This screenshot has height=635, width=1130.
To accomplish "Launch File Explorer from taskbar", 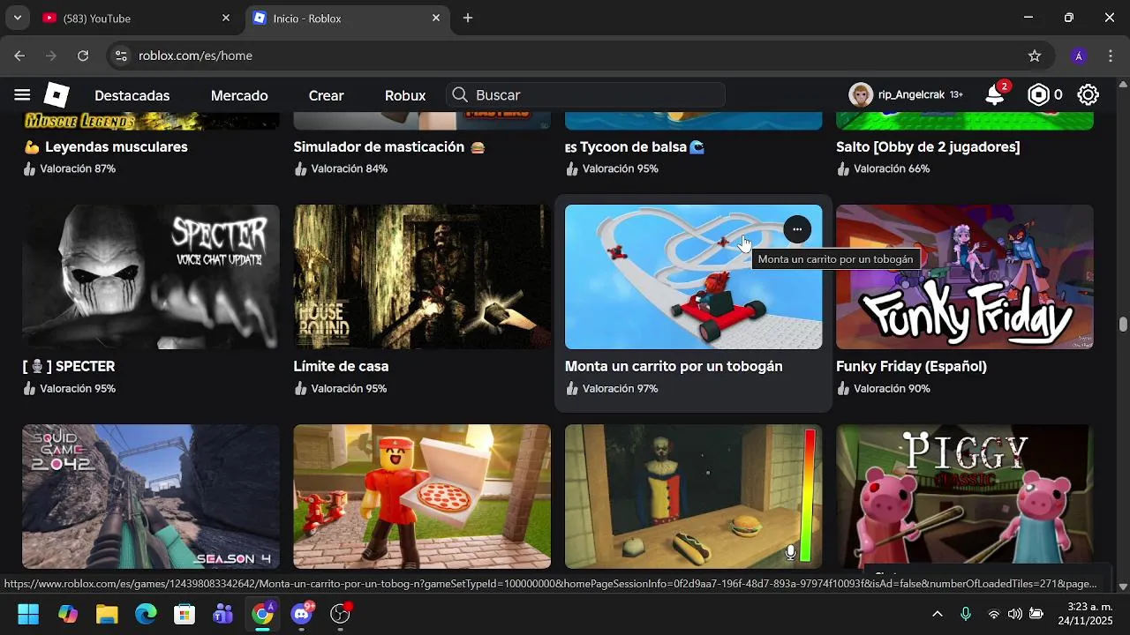I will pos(107,614).
